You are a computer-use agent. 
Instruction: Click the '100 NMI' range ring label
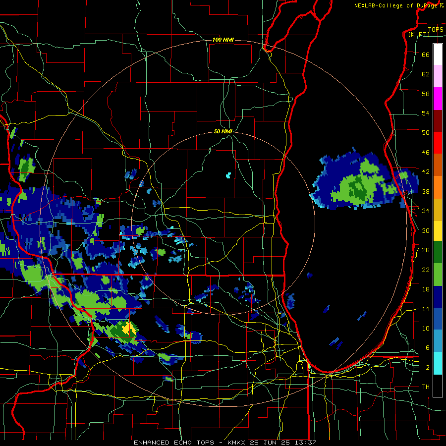(223, 40)
